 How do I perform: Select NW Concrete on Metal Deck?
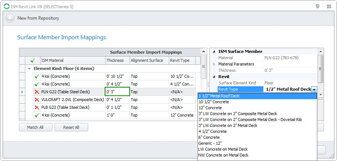click(x=257, y=155)
